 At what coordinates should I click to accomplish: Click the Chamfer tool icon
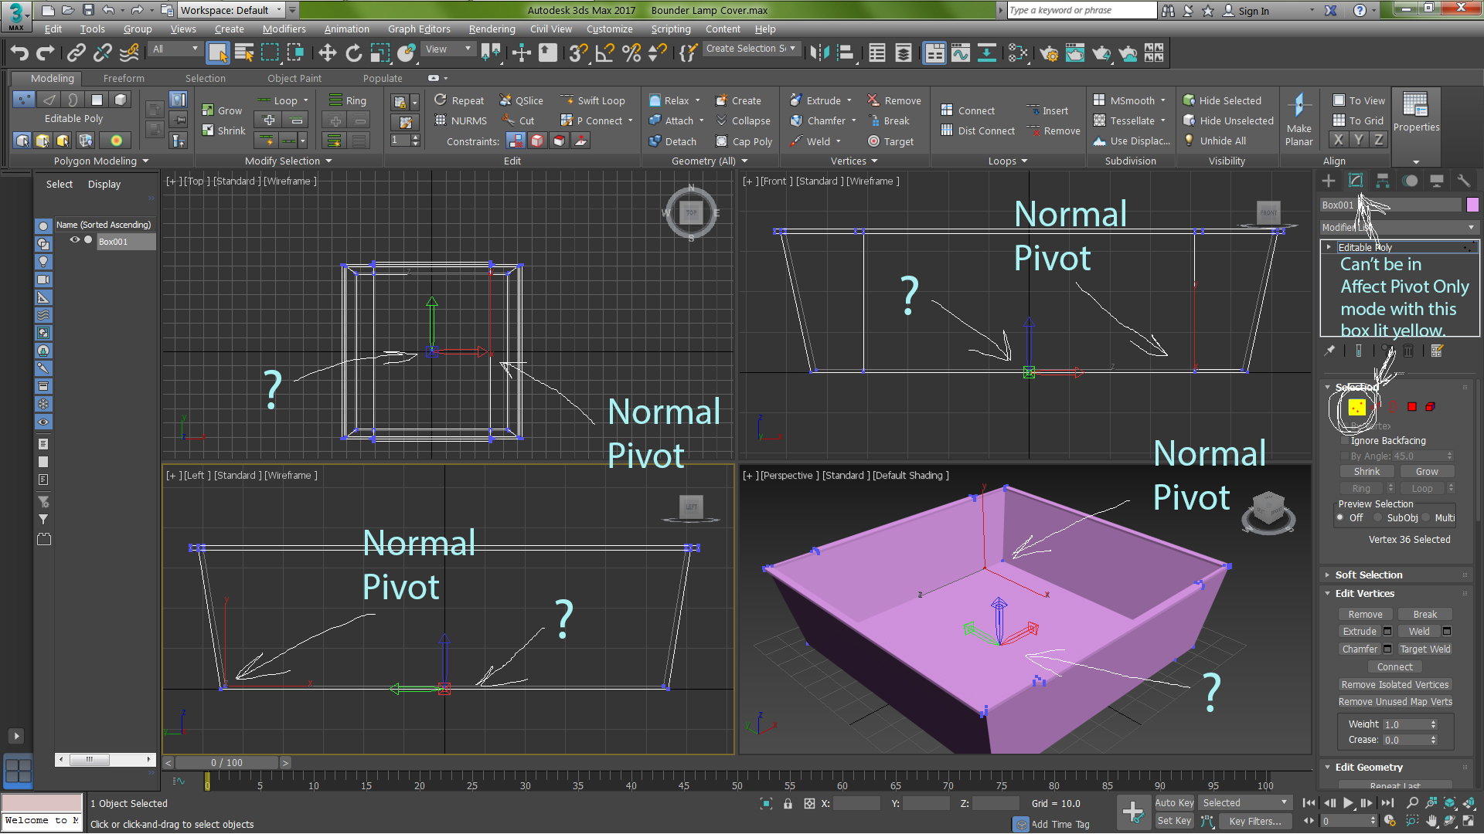point(797,120)
